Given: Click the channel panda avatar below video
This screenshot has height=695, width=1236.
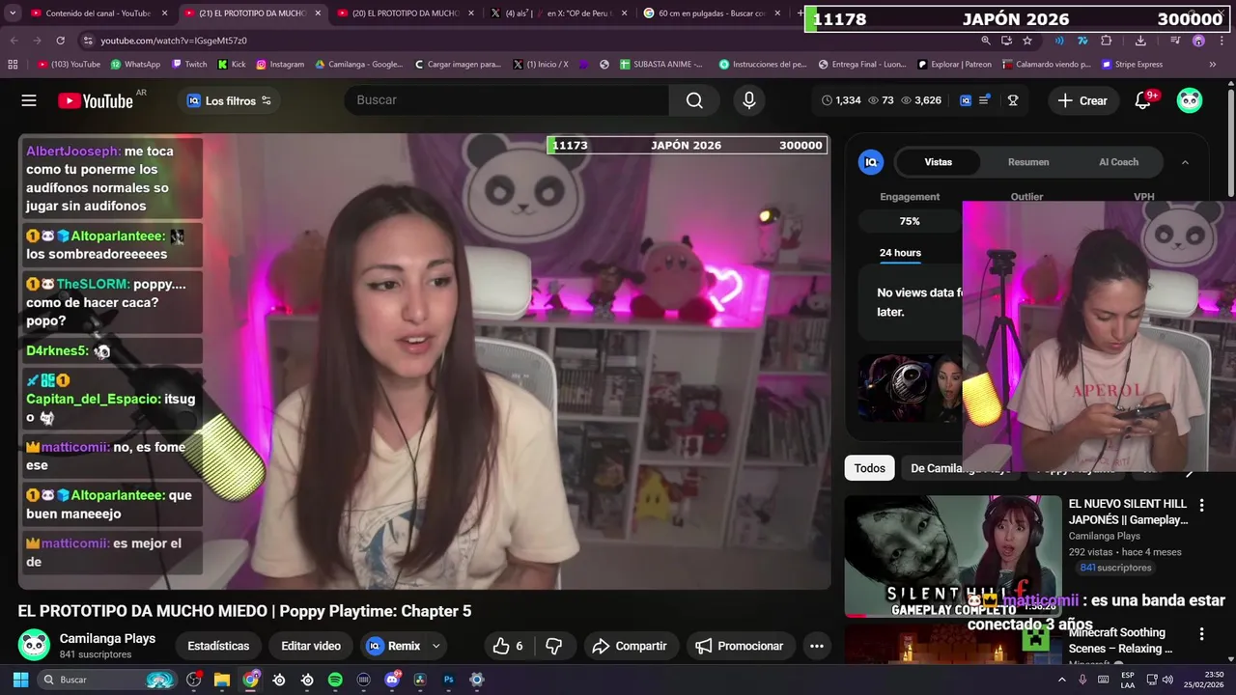Looking at the screenshot, I should pyautogui.click(x=34, y=645).
